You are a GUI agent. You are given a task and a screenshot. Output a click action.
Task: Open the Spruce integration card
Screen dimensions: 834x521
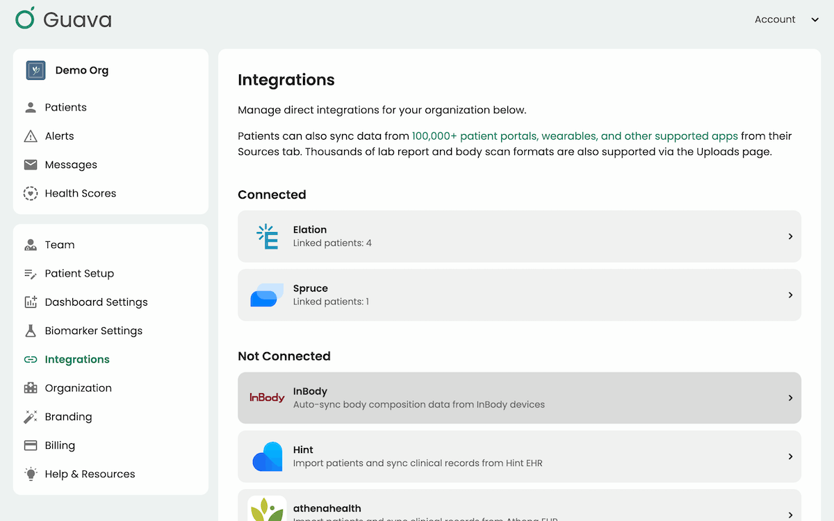(x=519, y=295)
